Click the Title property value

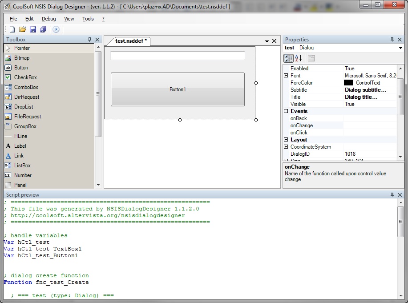click(x=370, y=97)
